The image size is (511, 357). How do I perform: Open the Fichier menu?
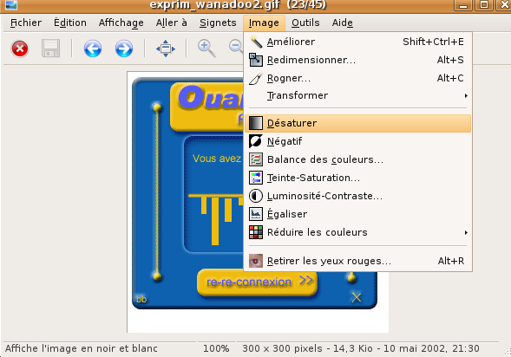tap(26, 23)
